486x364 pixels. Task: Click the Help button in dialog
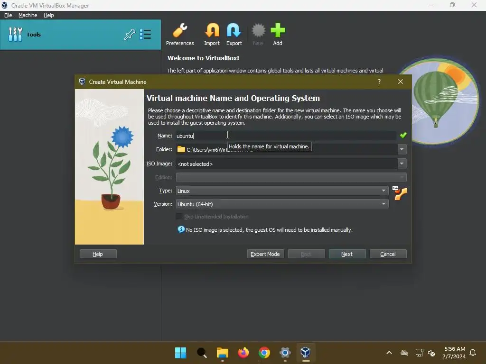point(98,254)
